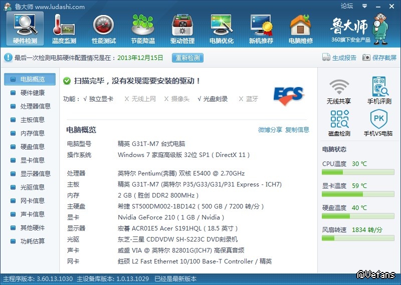Click the monitor value 宏碁 ACR01E5 Acer S191HQL

pos(178,228)
